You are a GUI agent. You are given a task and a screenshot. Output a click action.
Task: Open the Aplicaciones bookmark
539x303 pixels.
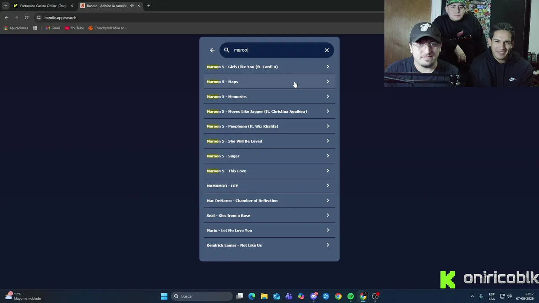click(x=16, y=28)
